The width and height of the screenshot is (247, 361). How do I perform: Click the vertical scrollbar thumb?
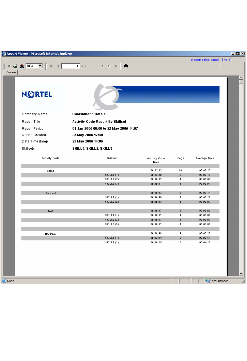point(241,82)
